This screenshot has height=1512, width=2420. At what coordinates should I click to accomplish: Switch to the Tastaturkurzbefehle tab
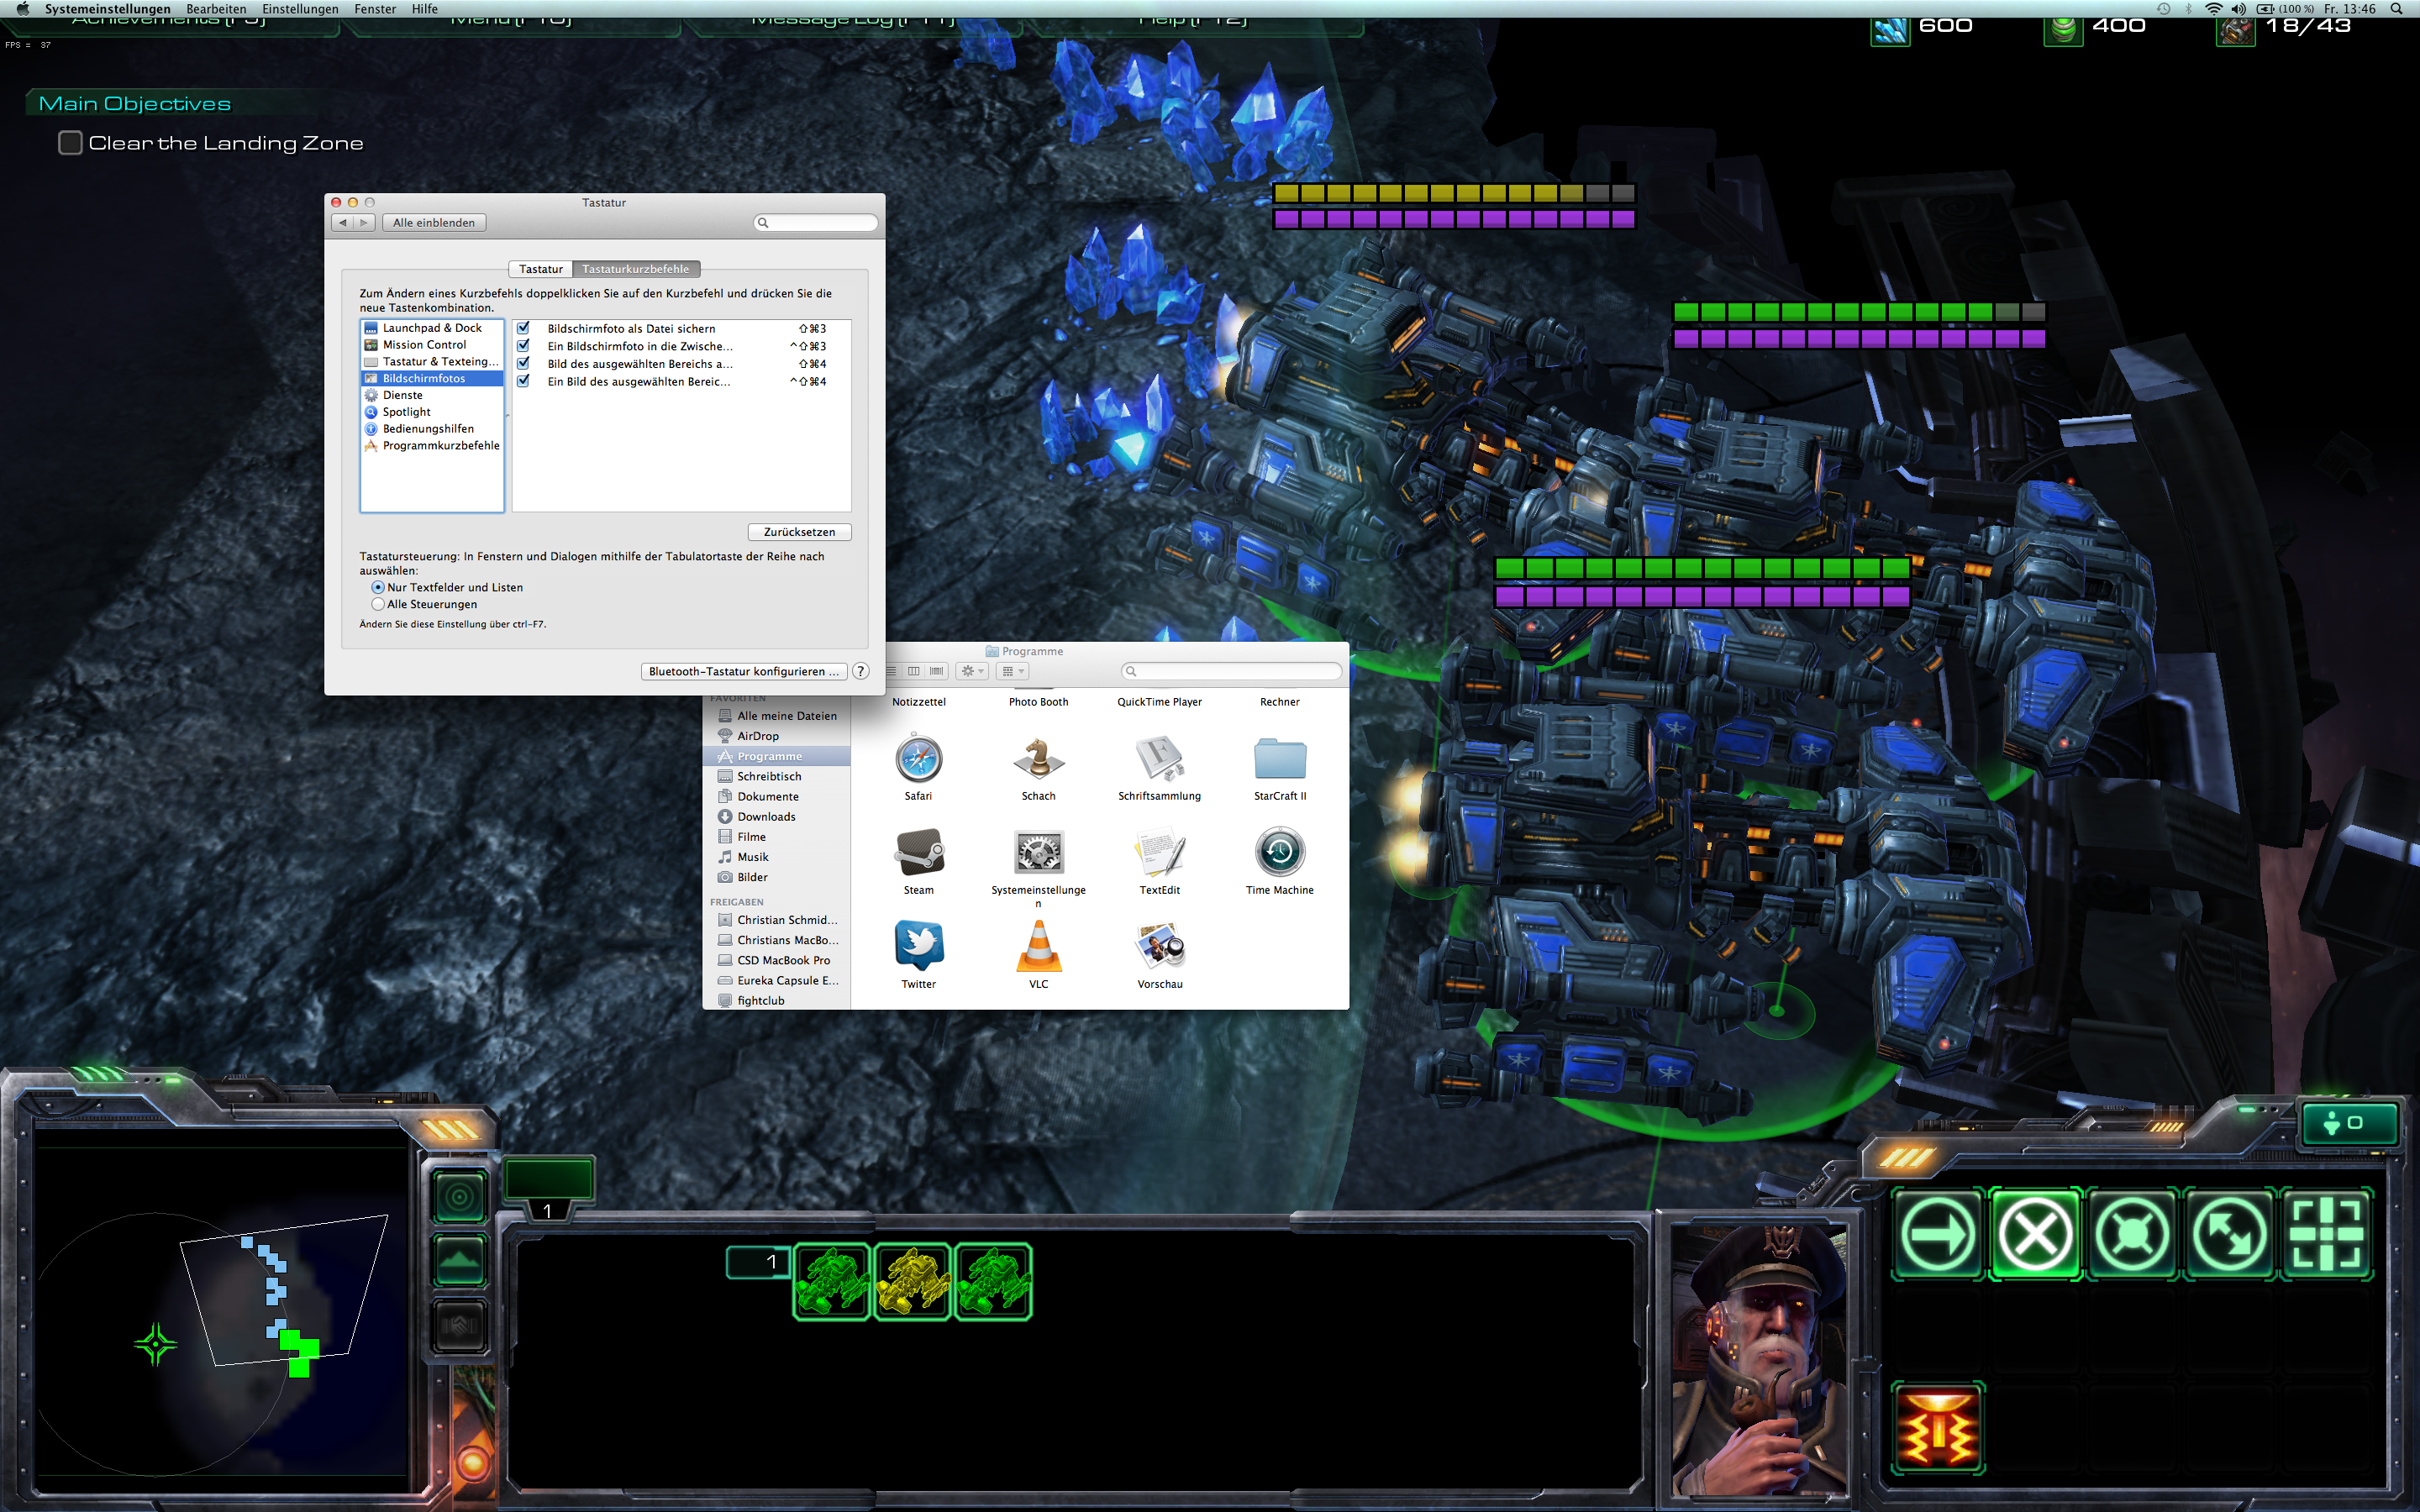point(636,269)
